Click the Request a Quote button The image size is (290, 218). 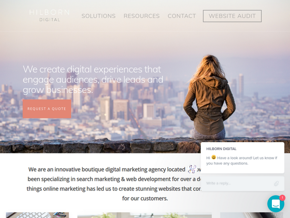click(47, 109)
